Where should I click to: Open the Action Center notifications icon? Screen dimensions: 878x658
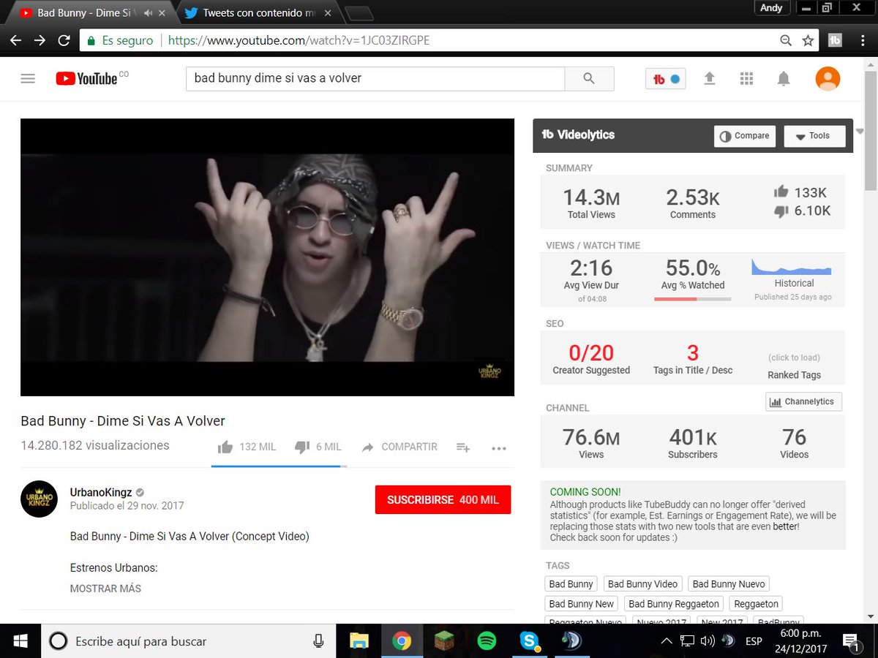[x=850, y=641]
